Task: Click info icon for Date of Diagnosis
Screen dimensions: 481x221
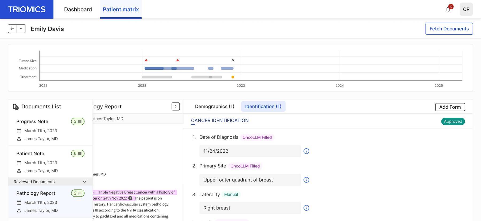Action: tap(306, 151)
